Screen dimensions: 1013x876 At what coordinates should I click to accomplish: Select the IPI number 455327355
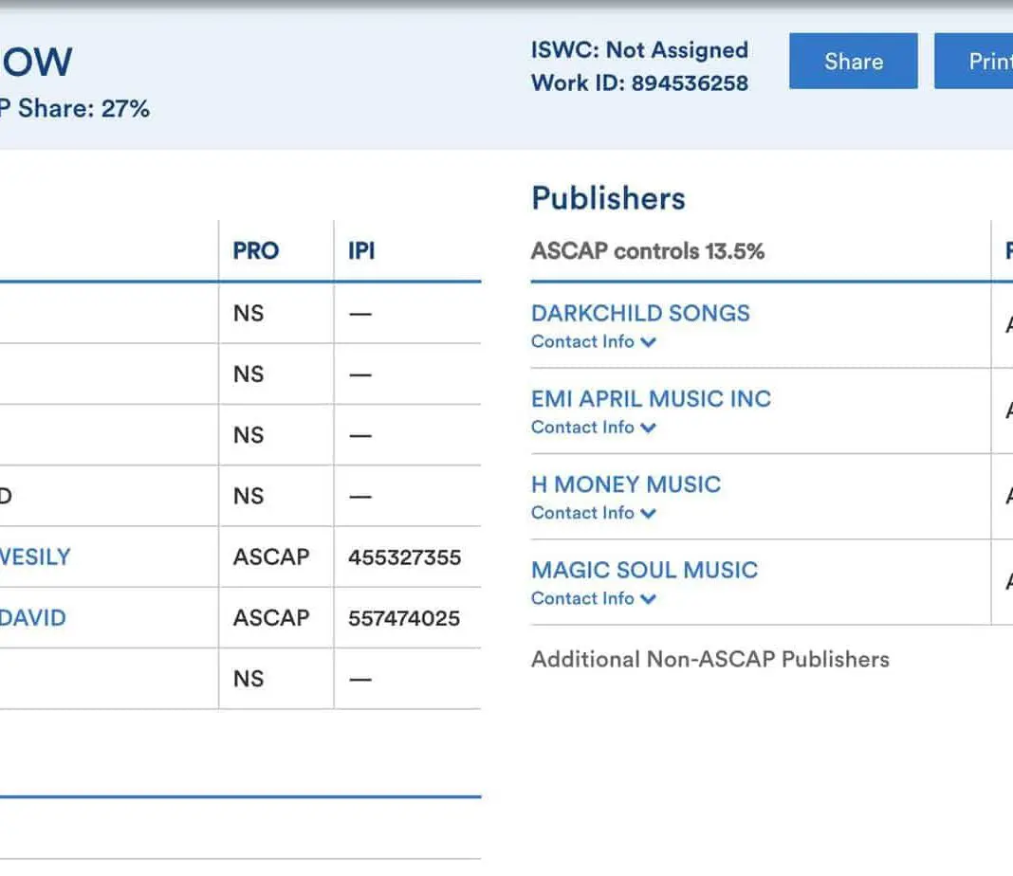tap(404, 557)
